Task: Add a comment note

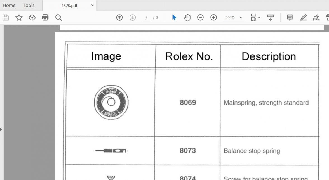Action: [x=290, y=18]
